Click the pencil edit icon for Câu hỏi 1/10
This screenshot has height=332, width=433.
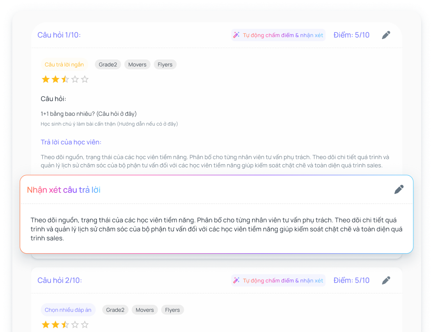(386, 35)
